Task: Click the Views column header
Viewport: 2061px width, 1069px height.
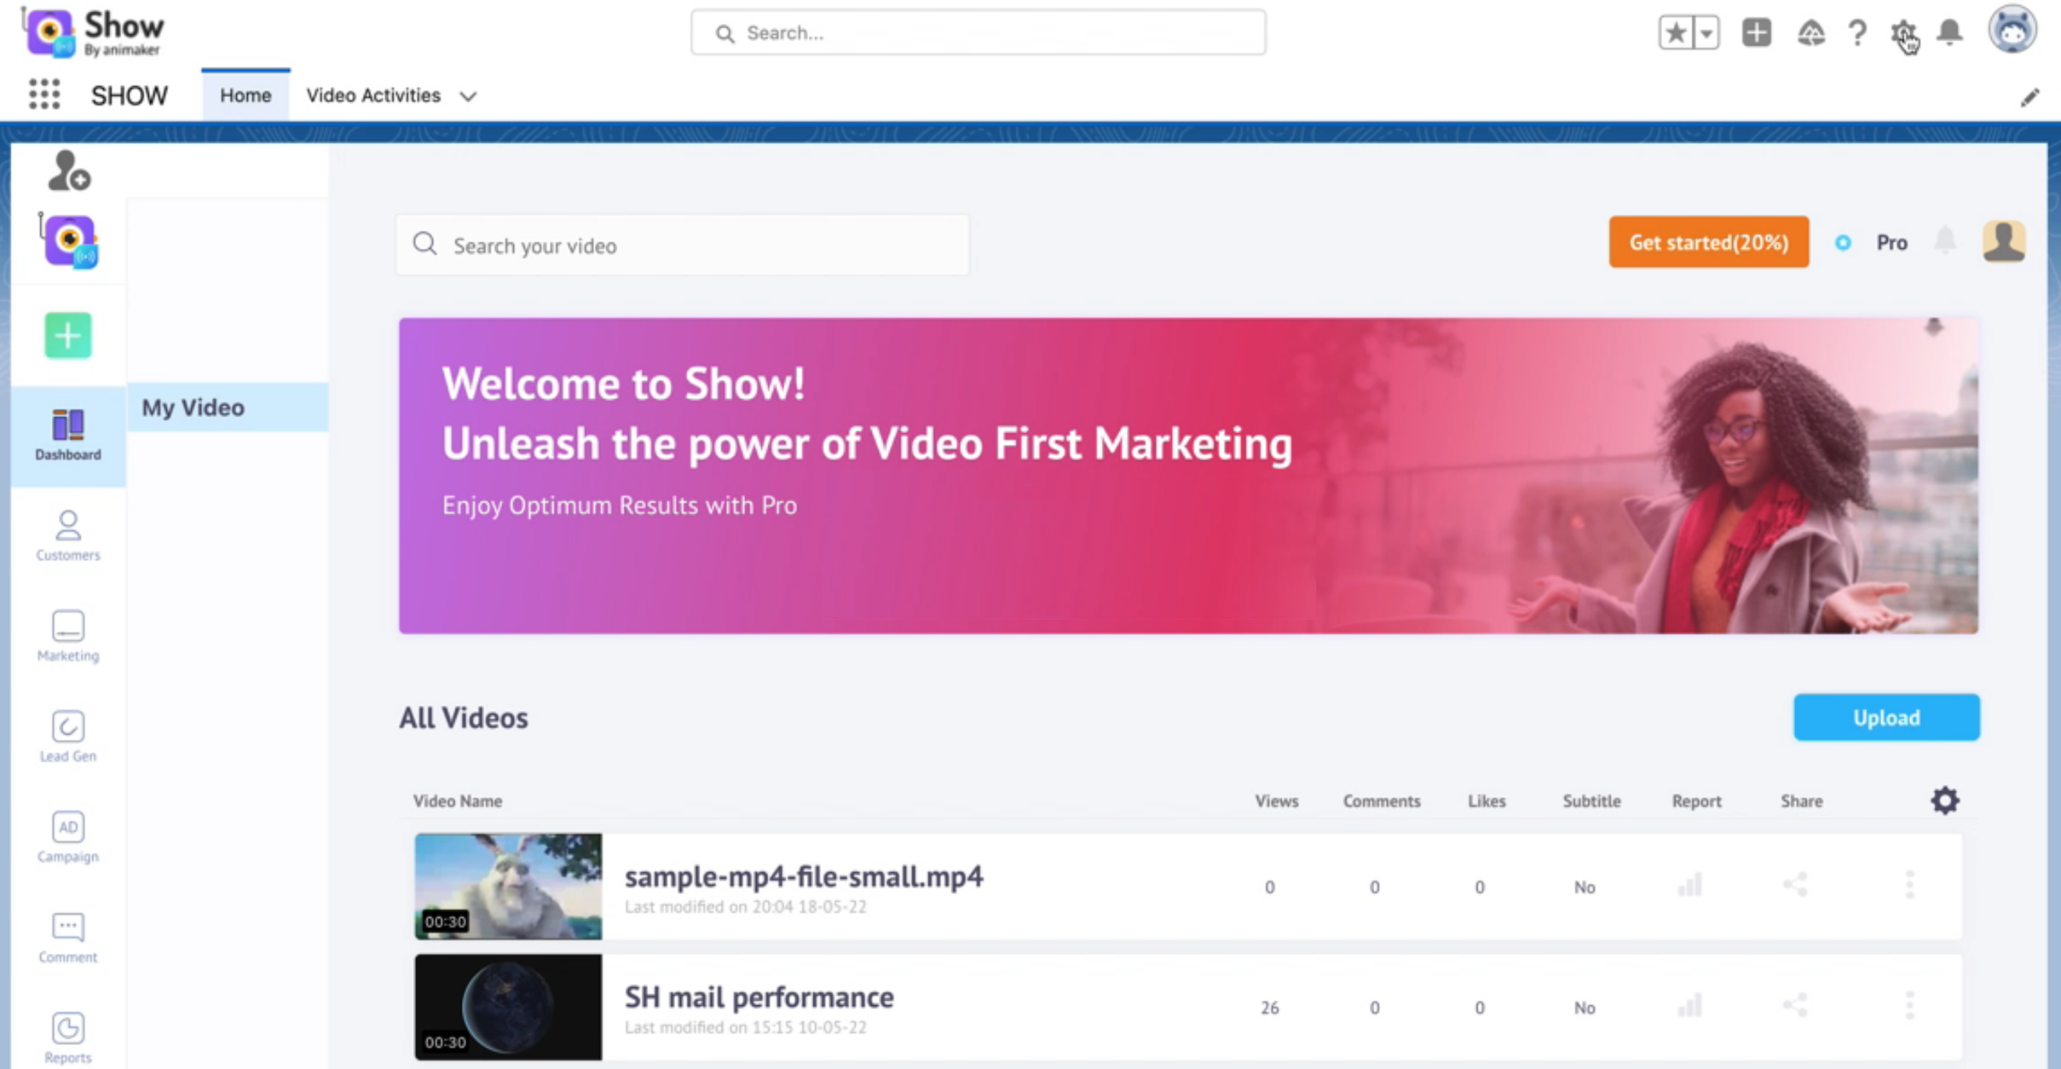Action: tap(1276, 801)
